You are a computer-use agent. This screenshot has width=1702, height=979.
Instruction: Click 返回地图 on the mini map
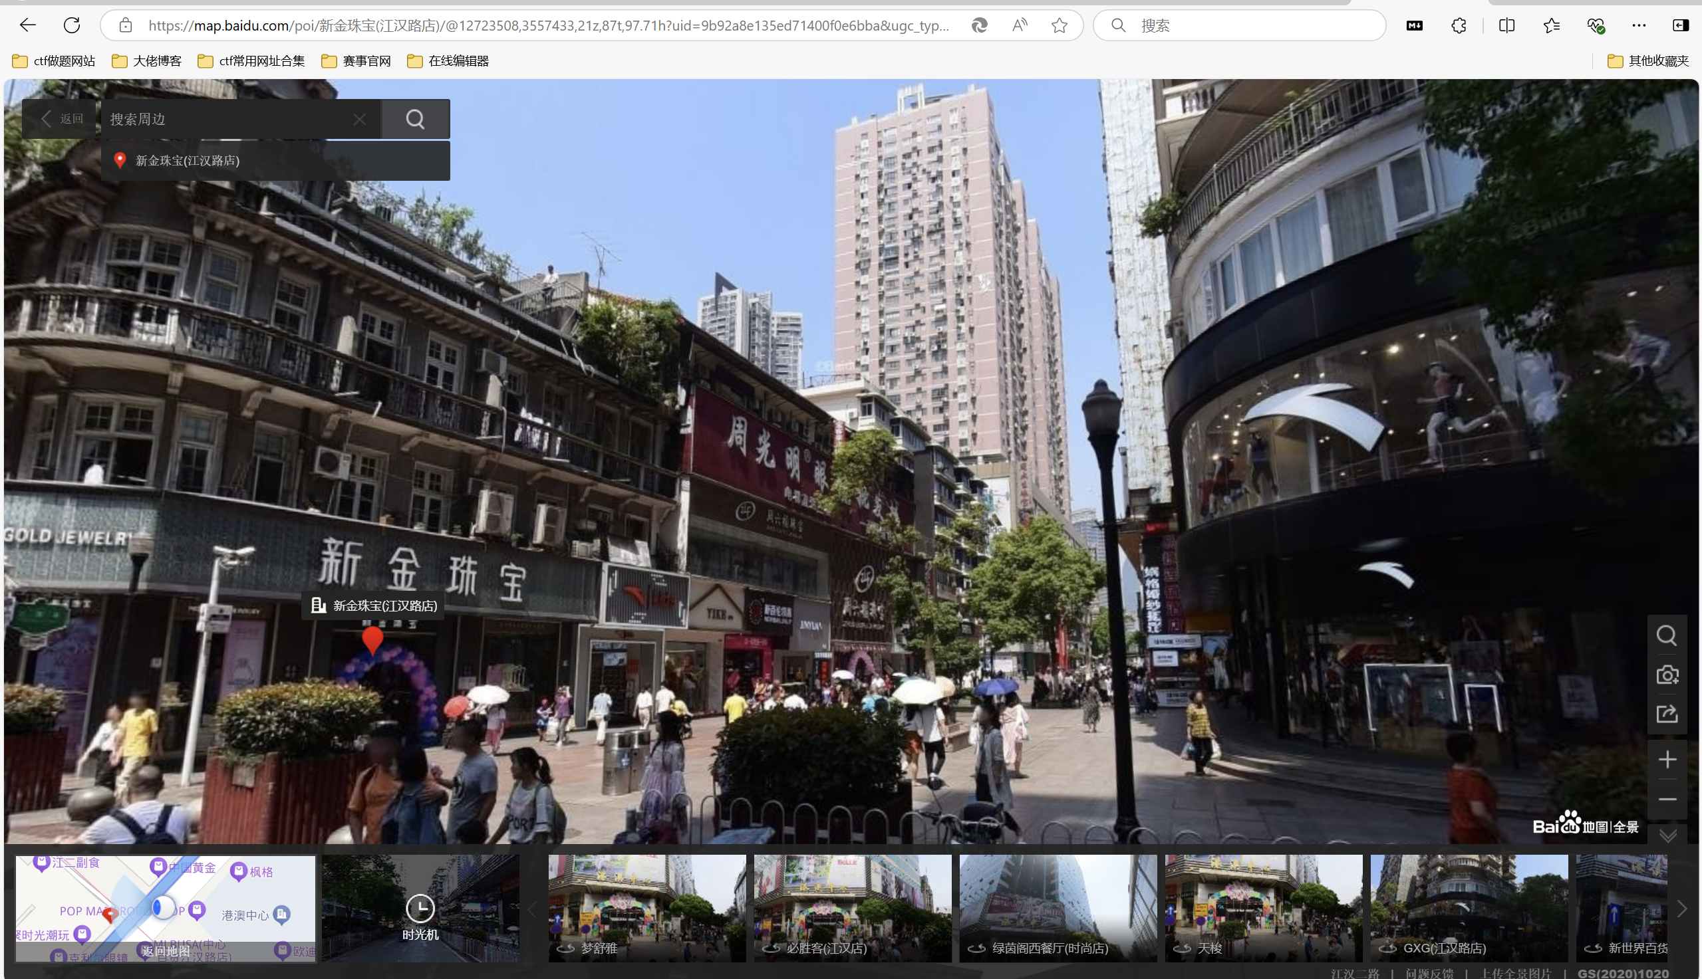click(166, 951)
